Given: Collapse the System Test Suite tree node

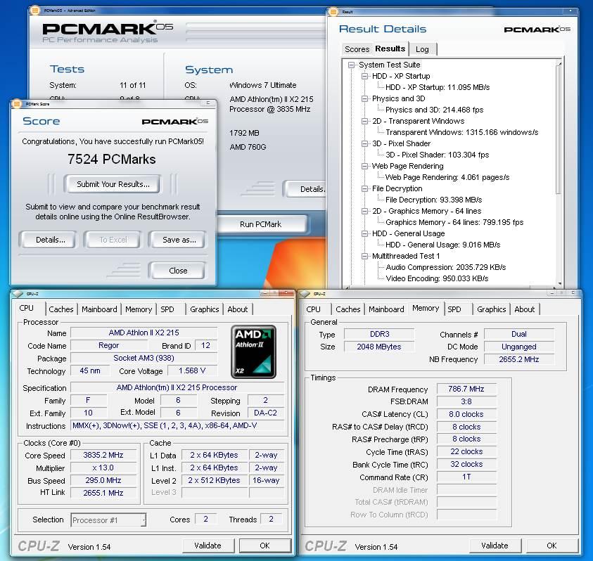Looking at the screenshot, I should coord(351,65).
